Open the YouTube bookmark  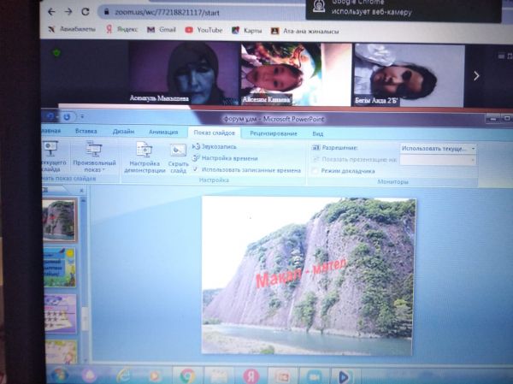pyautogui.click(x=203, y=29)
